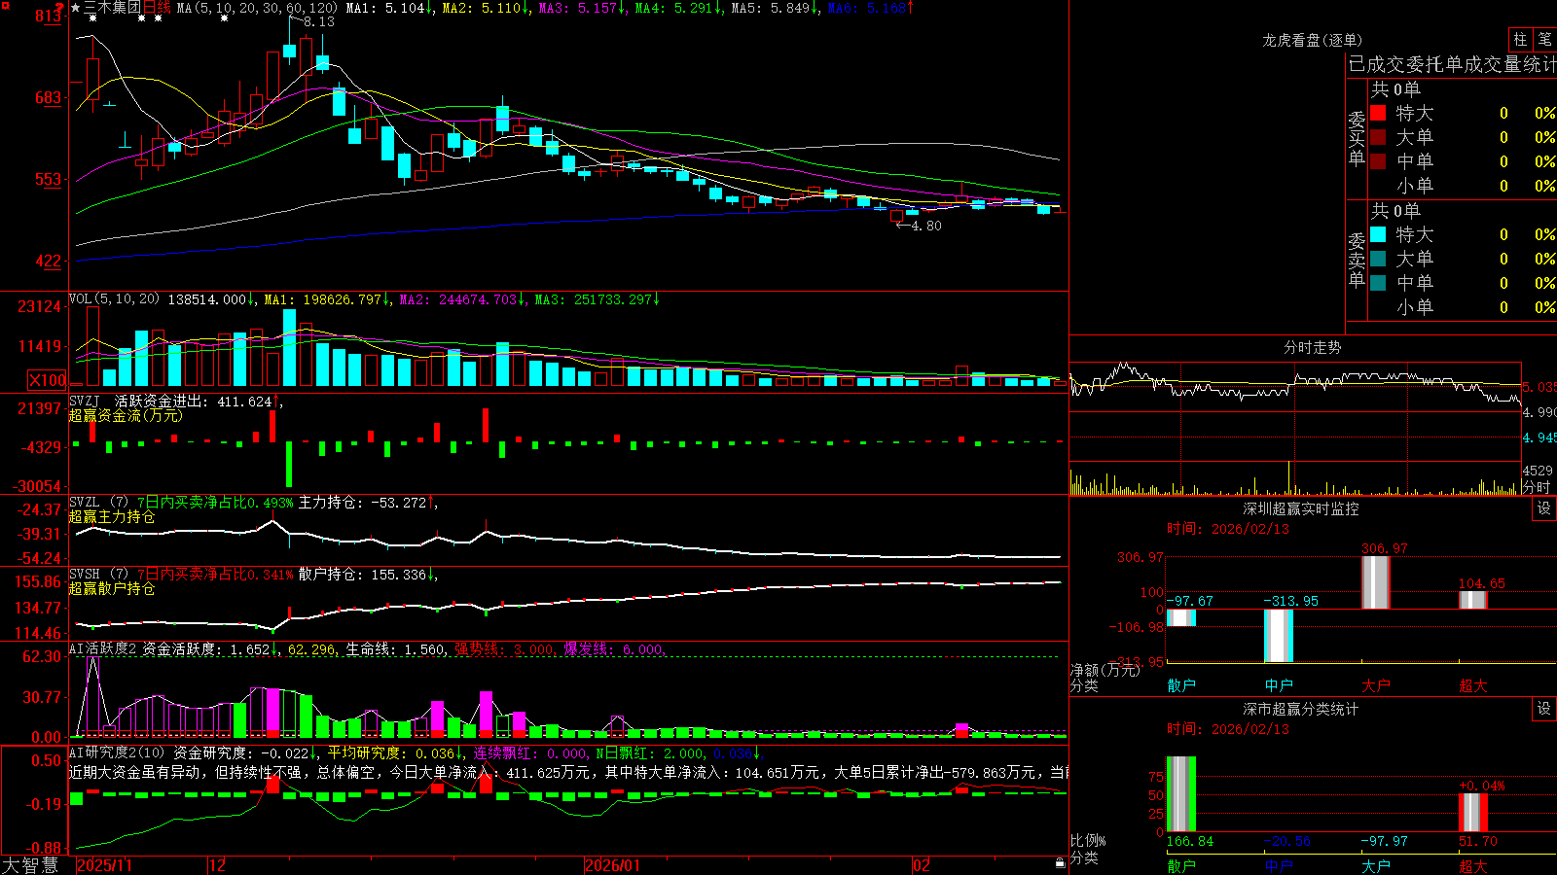Open 设 settings for 深市超赢分类统计

[x=1544, y=709]
